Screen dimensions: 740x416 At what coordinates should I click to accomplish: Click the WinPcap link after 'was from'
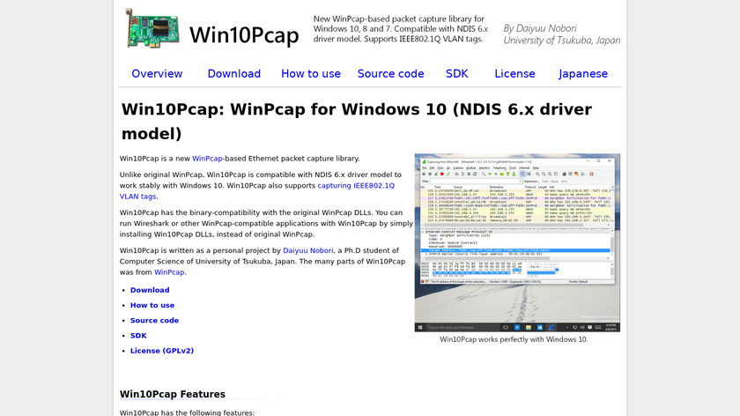(169, 272)
